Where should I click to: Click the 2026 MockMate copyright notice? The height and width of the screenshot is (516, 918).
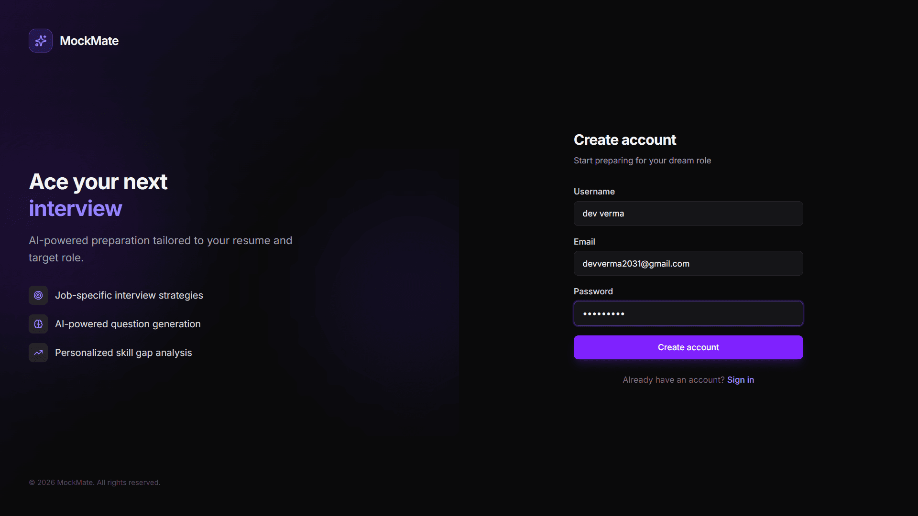pyautogui.click(x=94, y=483)
